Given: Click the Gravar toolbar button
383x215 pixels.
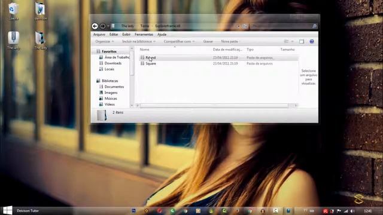Looking at the screenshot, I should pyautogui.click(x=208, y=41).
